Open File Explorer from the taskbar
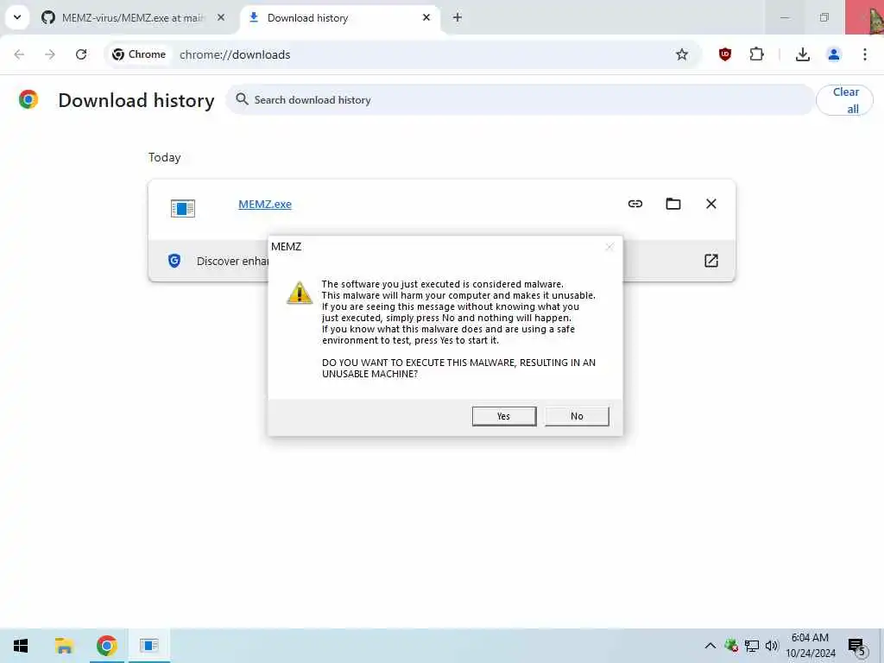 pos(64,646)
